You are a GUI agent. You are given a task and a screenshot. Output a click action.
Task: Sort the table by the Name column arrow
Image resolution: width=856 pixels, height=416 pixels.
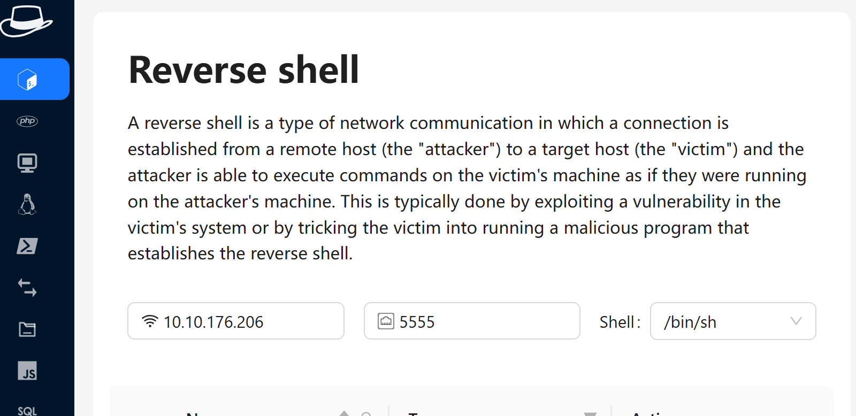[345, 413]
